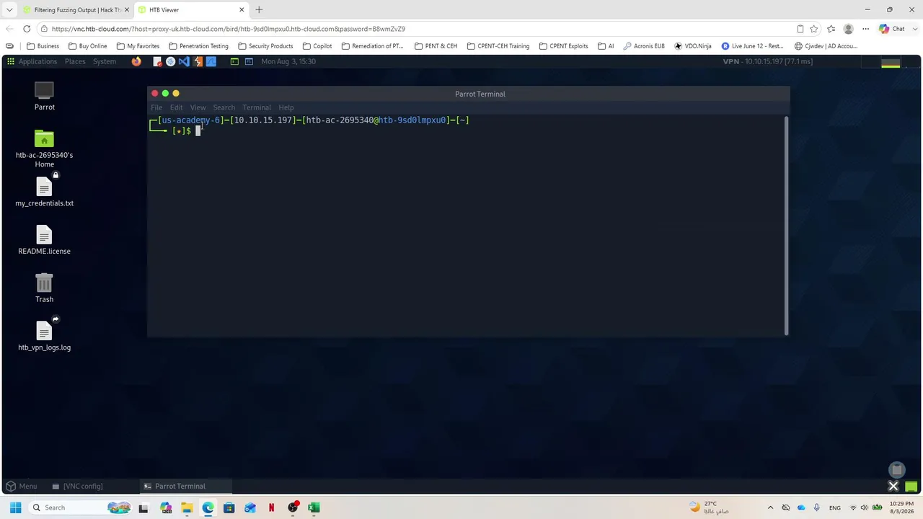
Task: Click the browser address bar URL
Action: [x=228, y=29]
